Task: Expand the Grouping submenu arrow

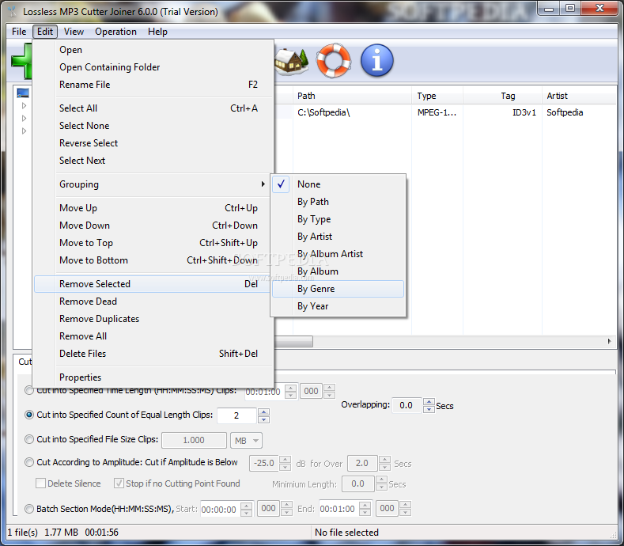Action: (263, 184)
